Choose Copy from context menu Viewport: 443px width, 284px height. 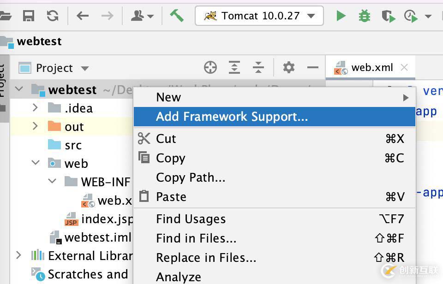pos(274,158)
